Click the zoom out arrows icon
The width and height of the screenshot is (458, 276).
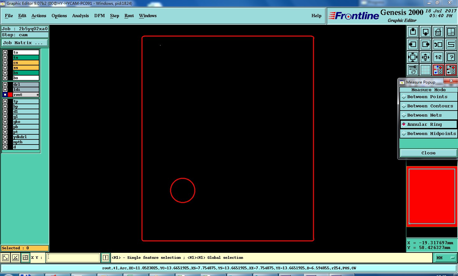426,57
